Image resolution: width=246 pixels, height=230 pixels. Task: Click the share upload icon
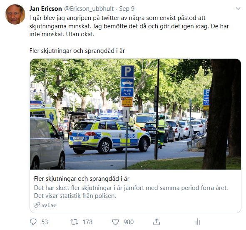pos(157,222)
